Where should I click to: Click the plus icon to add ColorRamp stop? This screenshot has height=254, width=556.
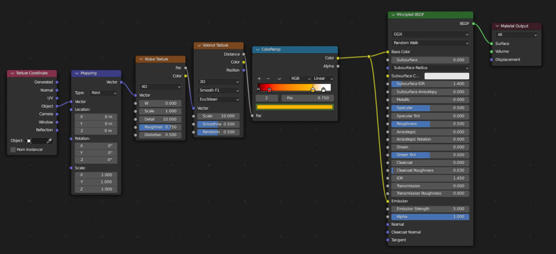click(x=260, y=79)
